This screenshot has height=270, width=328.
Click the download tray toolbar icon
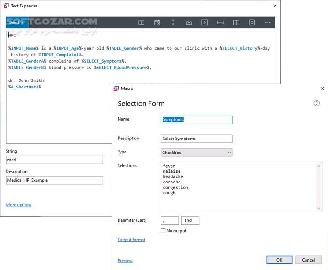point(189,22)
